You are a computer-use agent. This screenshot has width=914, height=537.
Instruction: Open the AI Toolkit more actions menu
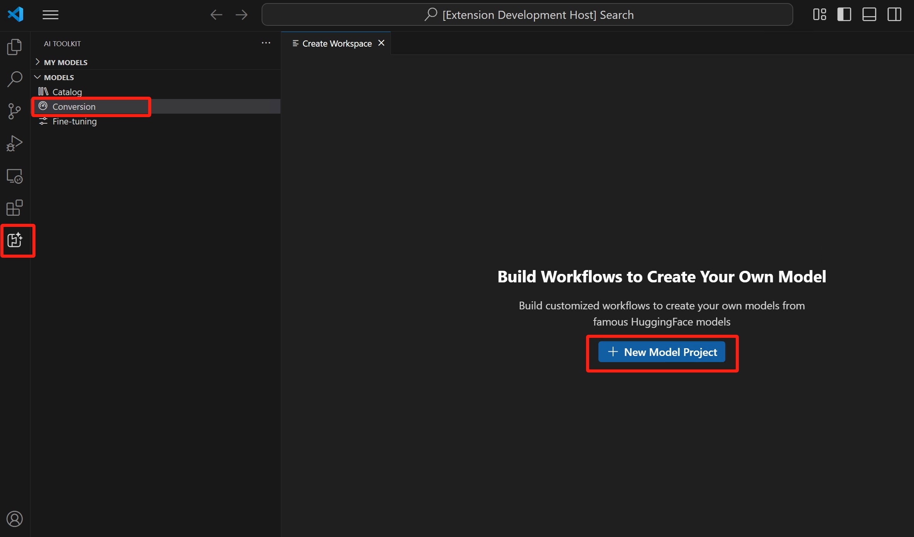tap(266, 43)
